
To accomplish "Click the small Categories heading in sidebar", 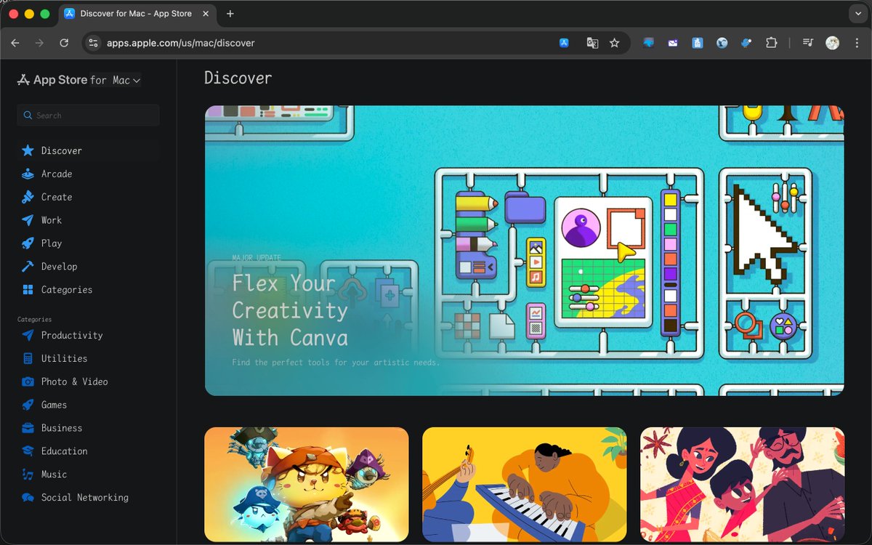I will pyautogui.click(x=34, y=319).
